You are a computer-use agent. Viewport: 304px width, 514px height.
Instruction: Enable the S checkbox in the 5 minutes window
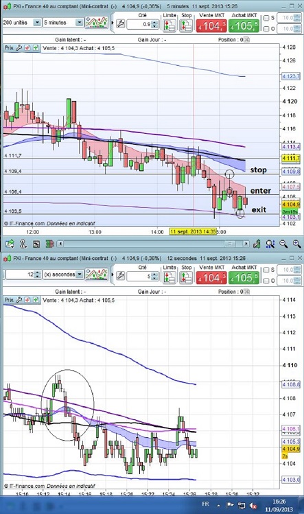point(266,18)
